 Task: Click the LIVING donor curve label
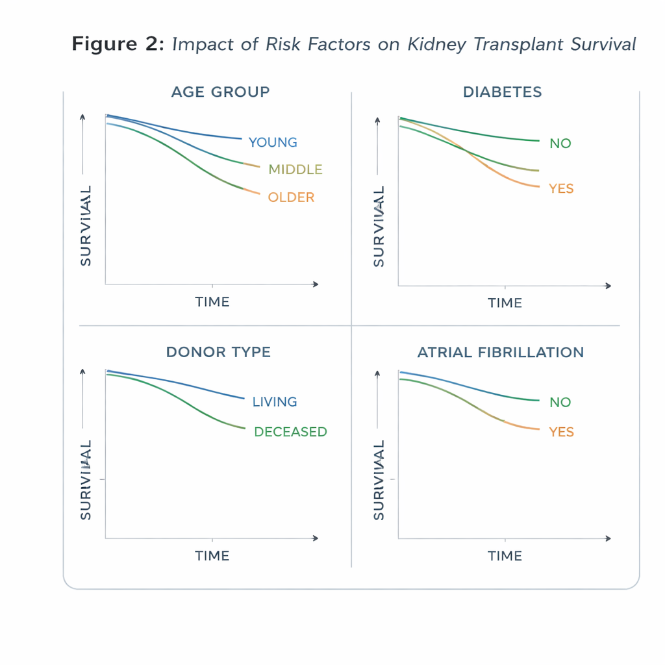[x=275, y=402]
